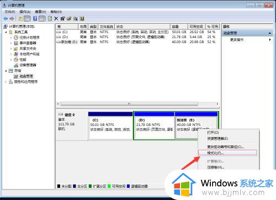Expand the 共享文件夹 node arrow
Screen dimensions: 276x200
click(11, 49)
